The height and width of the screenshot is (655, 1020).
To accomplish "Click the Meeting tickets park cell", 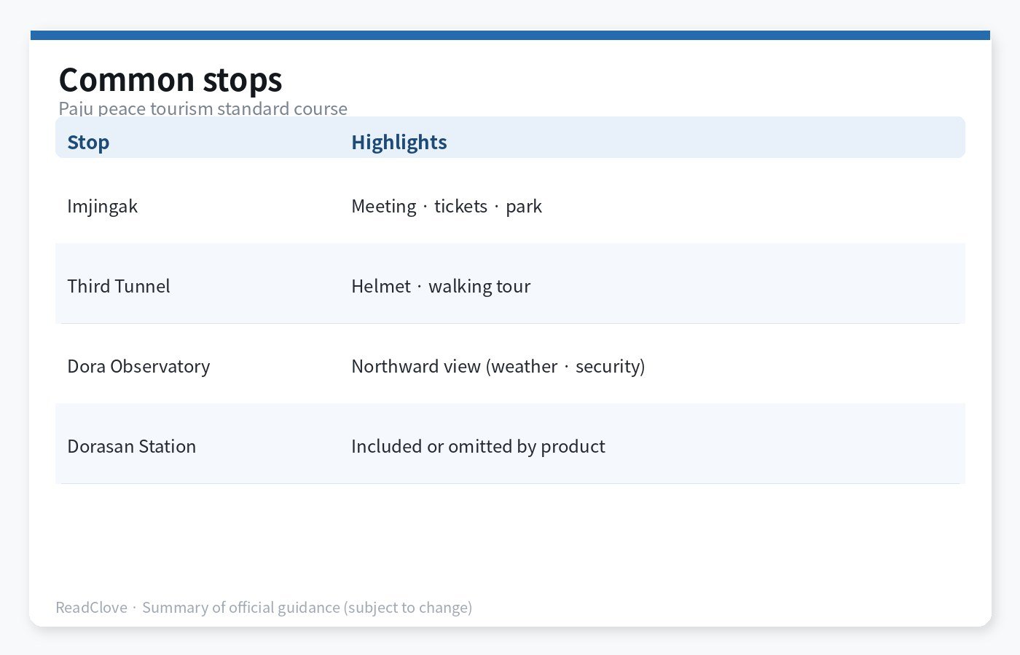I will coord(447,206).
